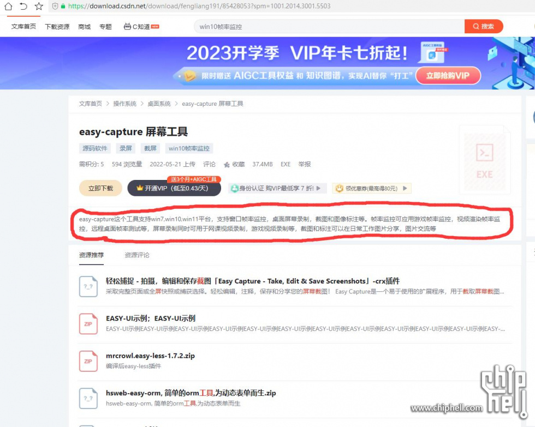Screen dimensions: 535x427
Task: Expand the 领优惠券 arrow
Action: pyautogui.click(x=405, y=188)
